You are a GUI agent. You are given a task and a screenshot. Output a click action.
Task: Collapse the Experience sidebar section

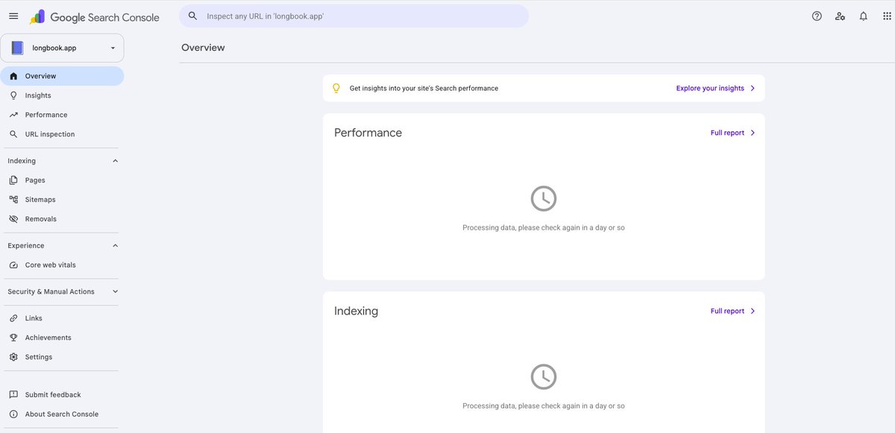pos(115,246)
